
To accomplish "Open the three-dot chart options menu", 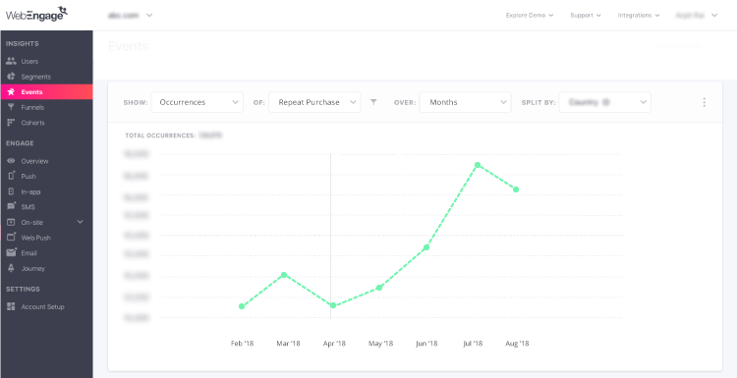I will (704, 102).
